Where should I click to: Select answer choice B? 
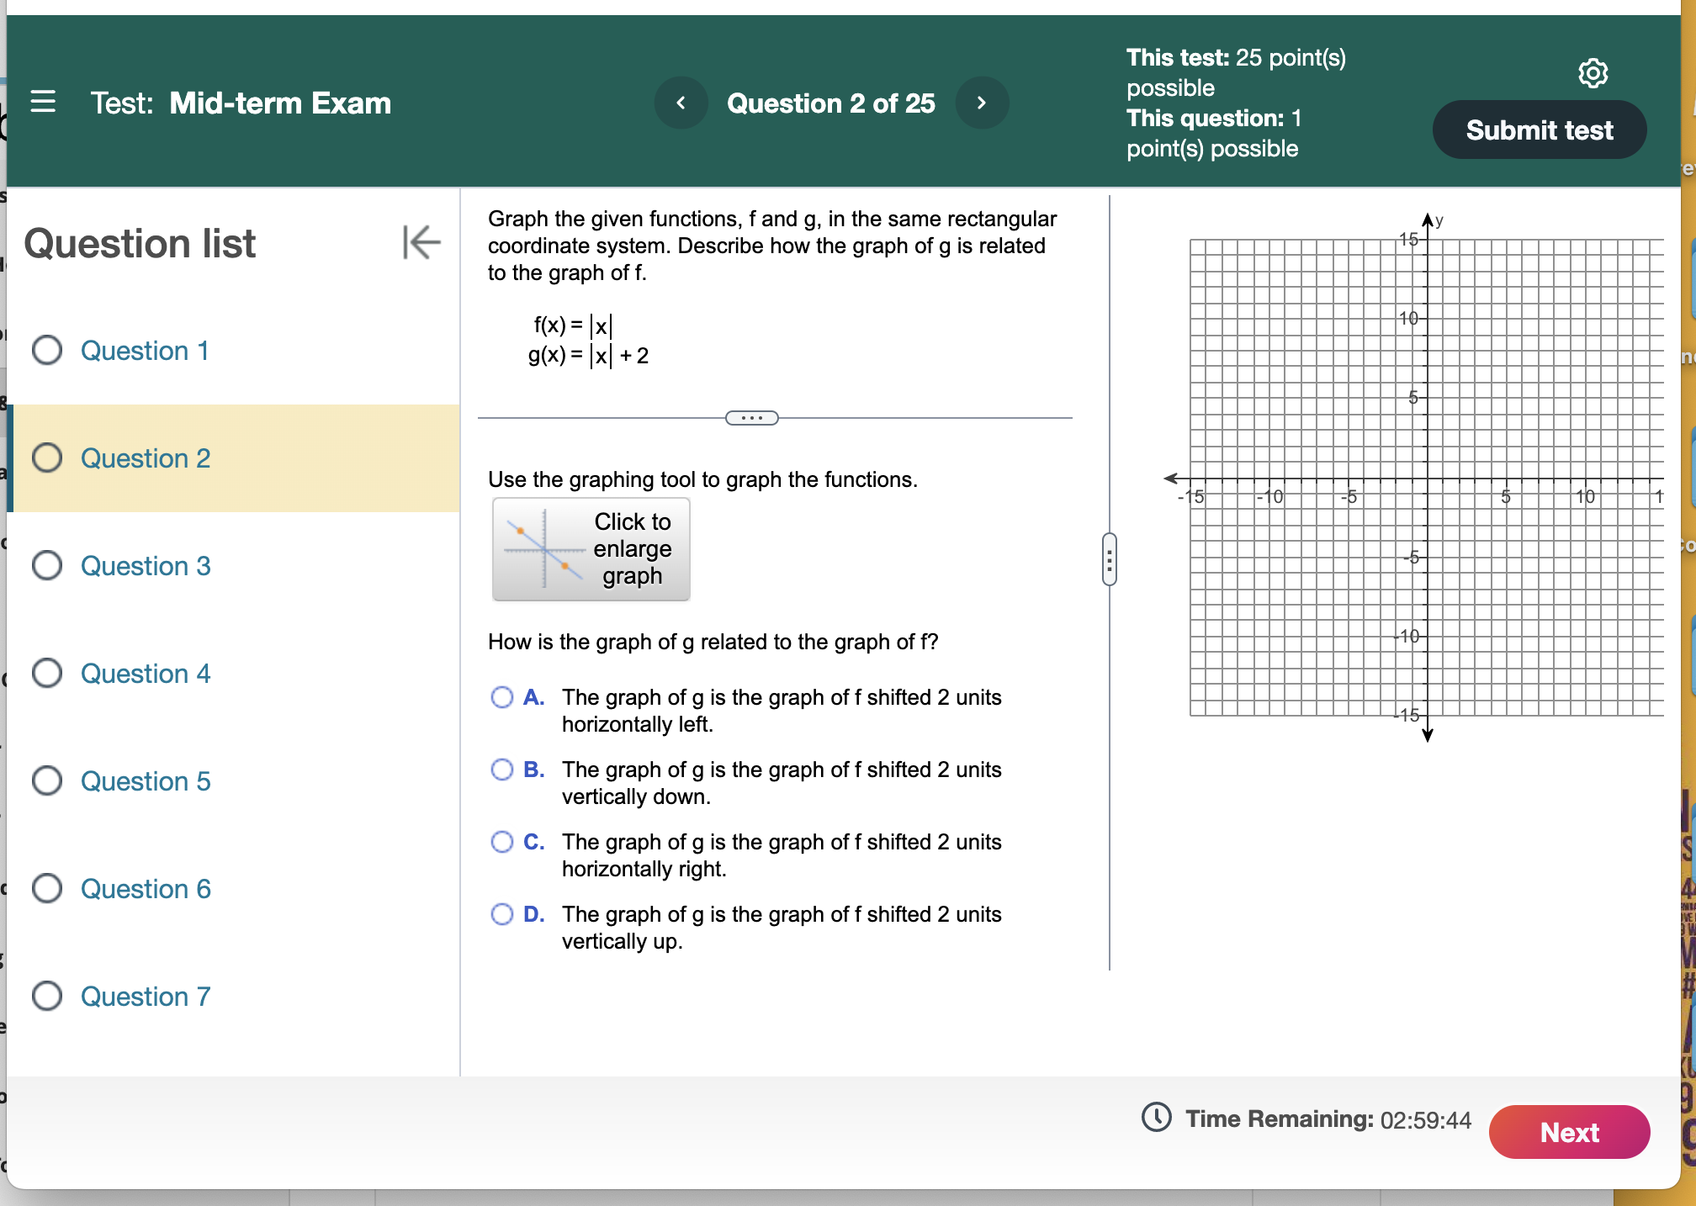(502, 770)
